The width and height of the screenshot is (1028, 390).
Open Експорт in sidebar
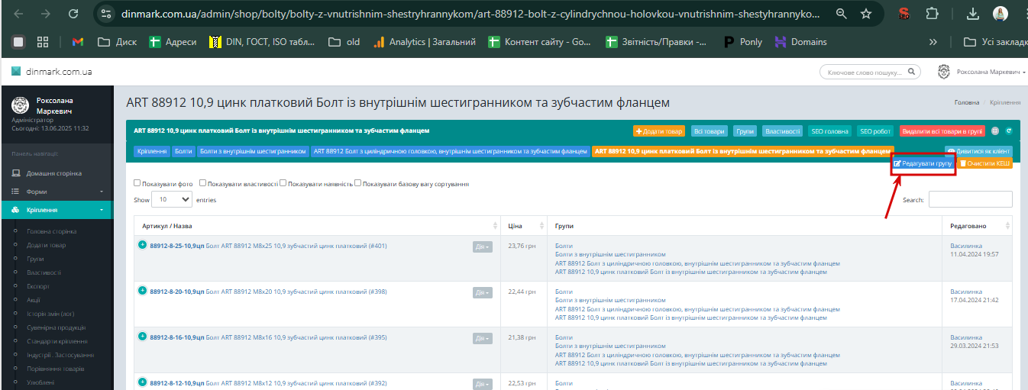coord(38,286)
